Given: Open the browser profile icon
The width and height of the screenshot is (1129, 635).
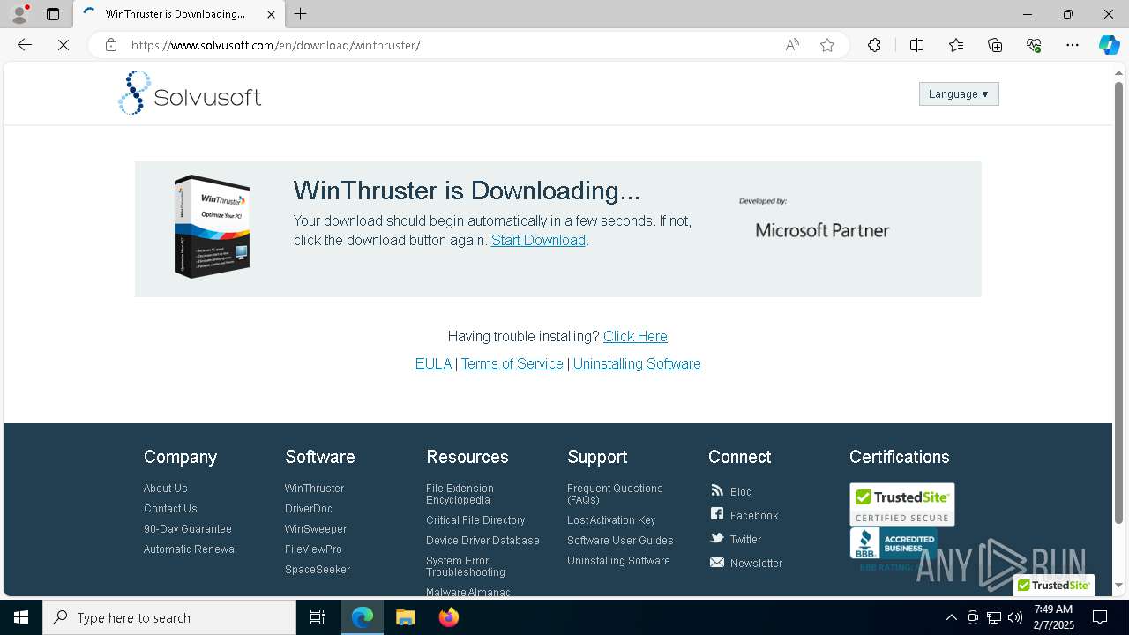Looking at the screenshot, I should (19, 14).
